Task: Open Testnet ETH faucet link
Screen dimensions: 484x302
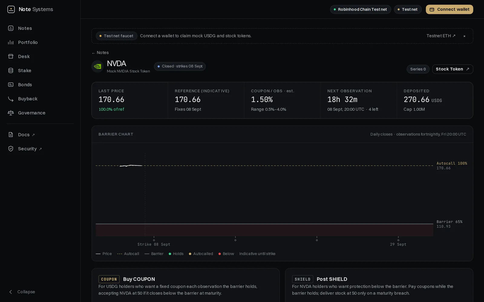Action: (x=441, y=36)
